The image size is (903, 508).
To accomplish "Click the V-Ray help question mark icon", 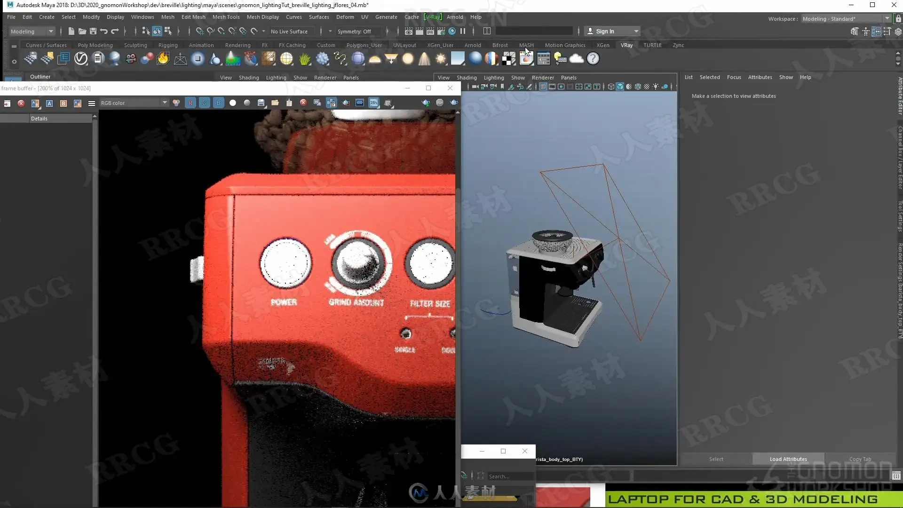I will point(593,59).
